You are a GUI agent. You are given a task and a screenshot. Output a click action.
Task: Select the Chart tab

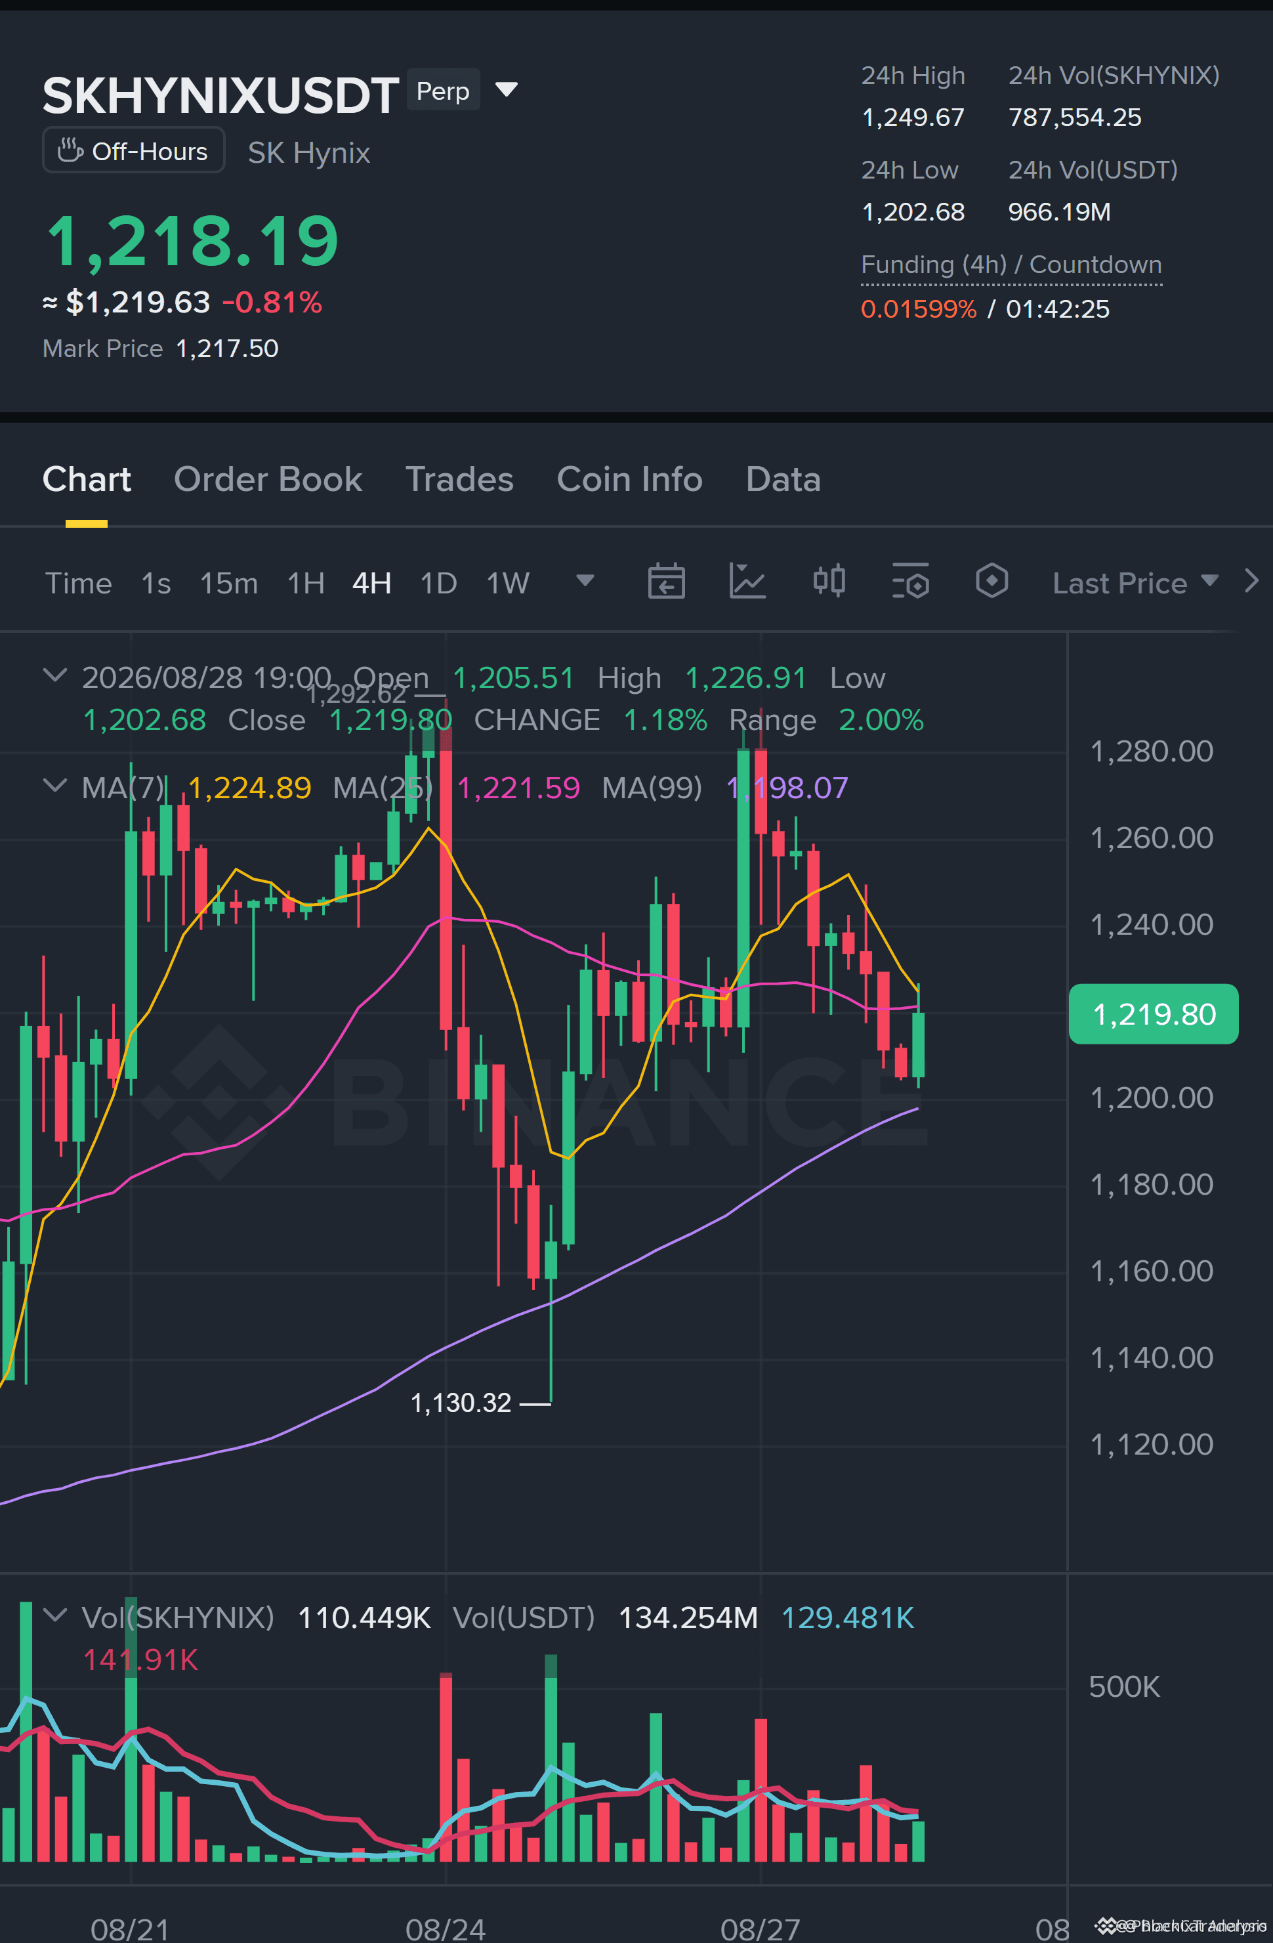pos(87,479)
